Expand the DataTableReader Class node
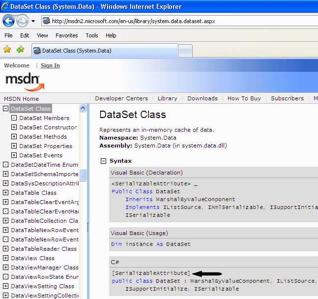This screenshot has width=318, height=299. point(6,248)
